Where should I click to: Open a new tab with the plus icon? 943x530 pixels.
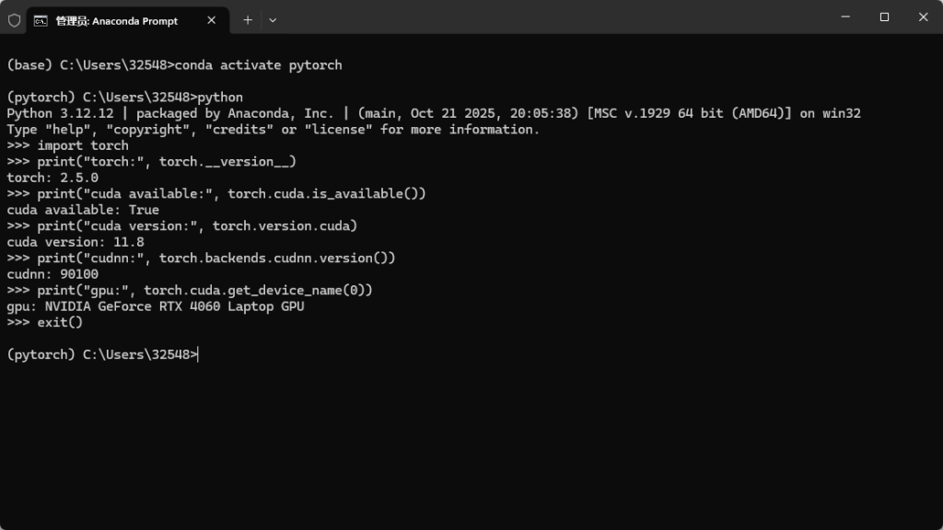pyautogui.click(x=248, y=19)
